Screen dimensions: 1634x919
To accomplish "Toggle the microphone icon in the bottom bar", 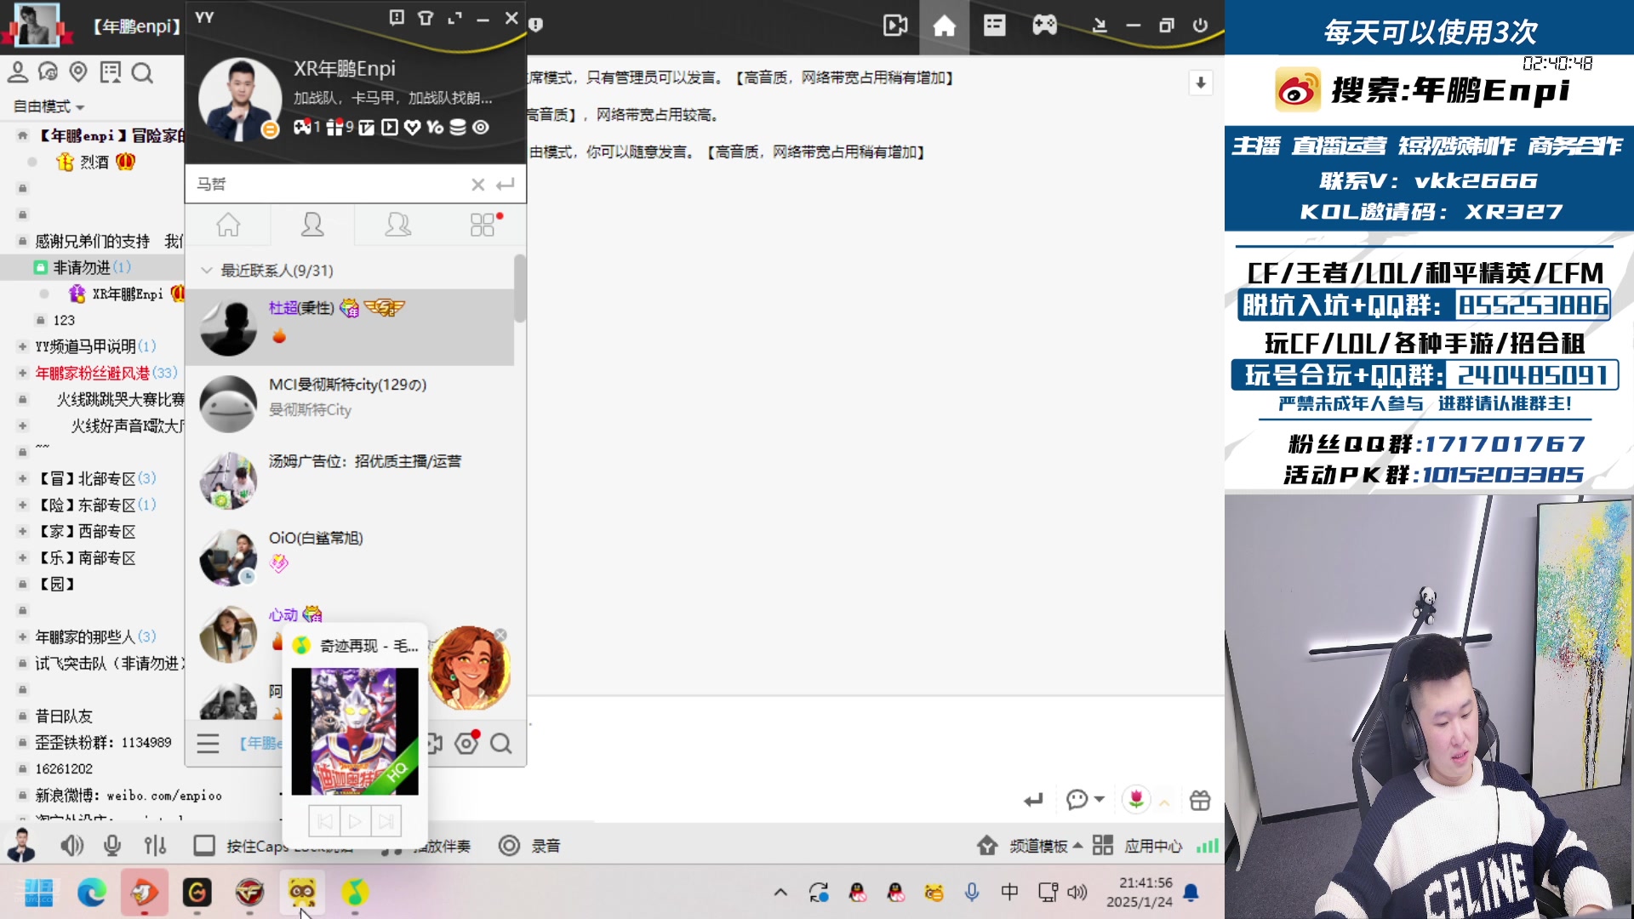I will point(111,845).
